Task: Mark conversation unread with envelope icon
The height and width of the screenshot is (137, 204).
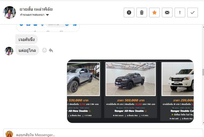Action: point(167,13)
